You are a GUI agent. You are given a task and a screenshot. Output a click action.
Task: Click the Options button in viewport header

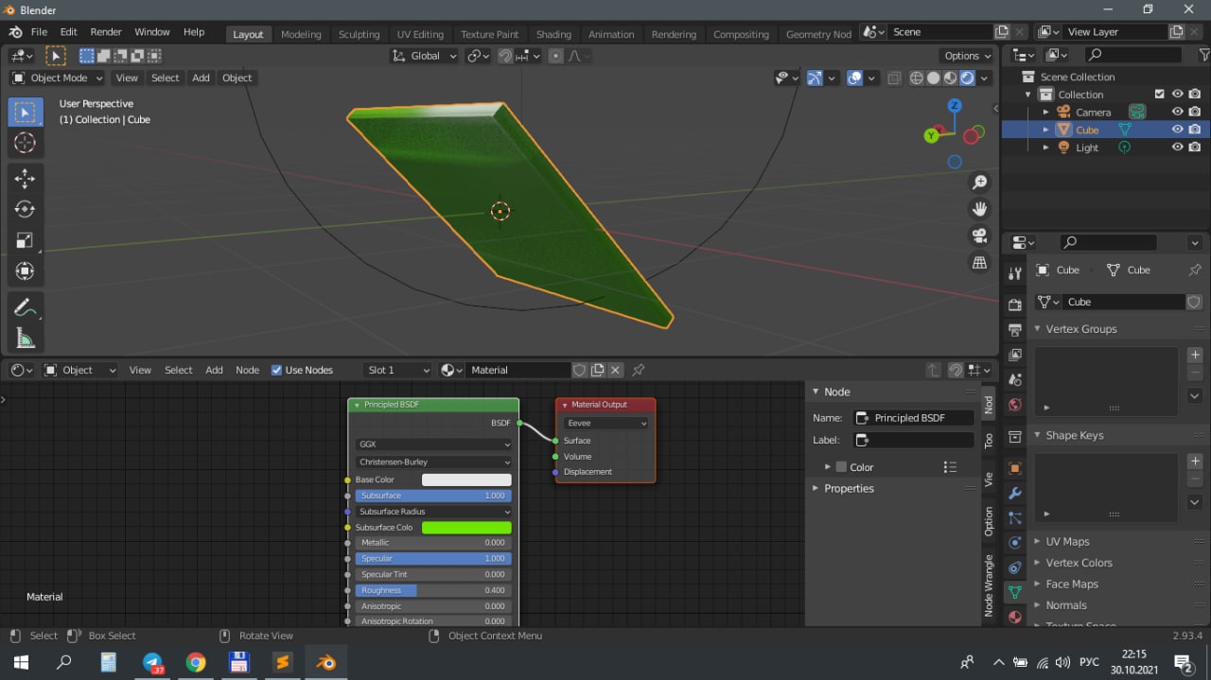click(x=967, y=56)
